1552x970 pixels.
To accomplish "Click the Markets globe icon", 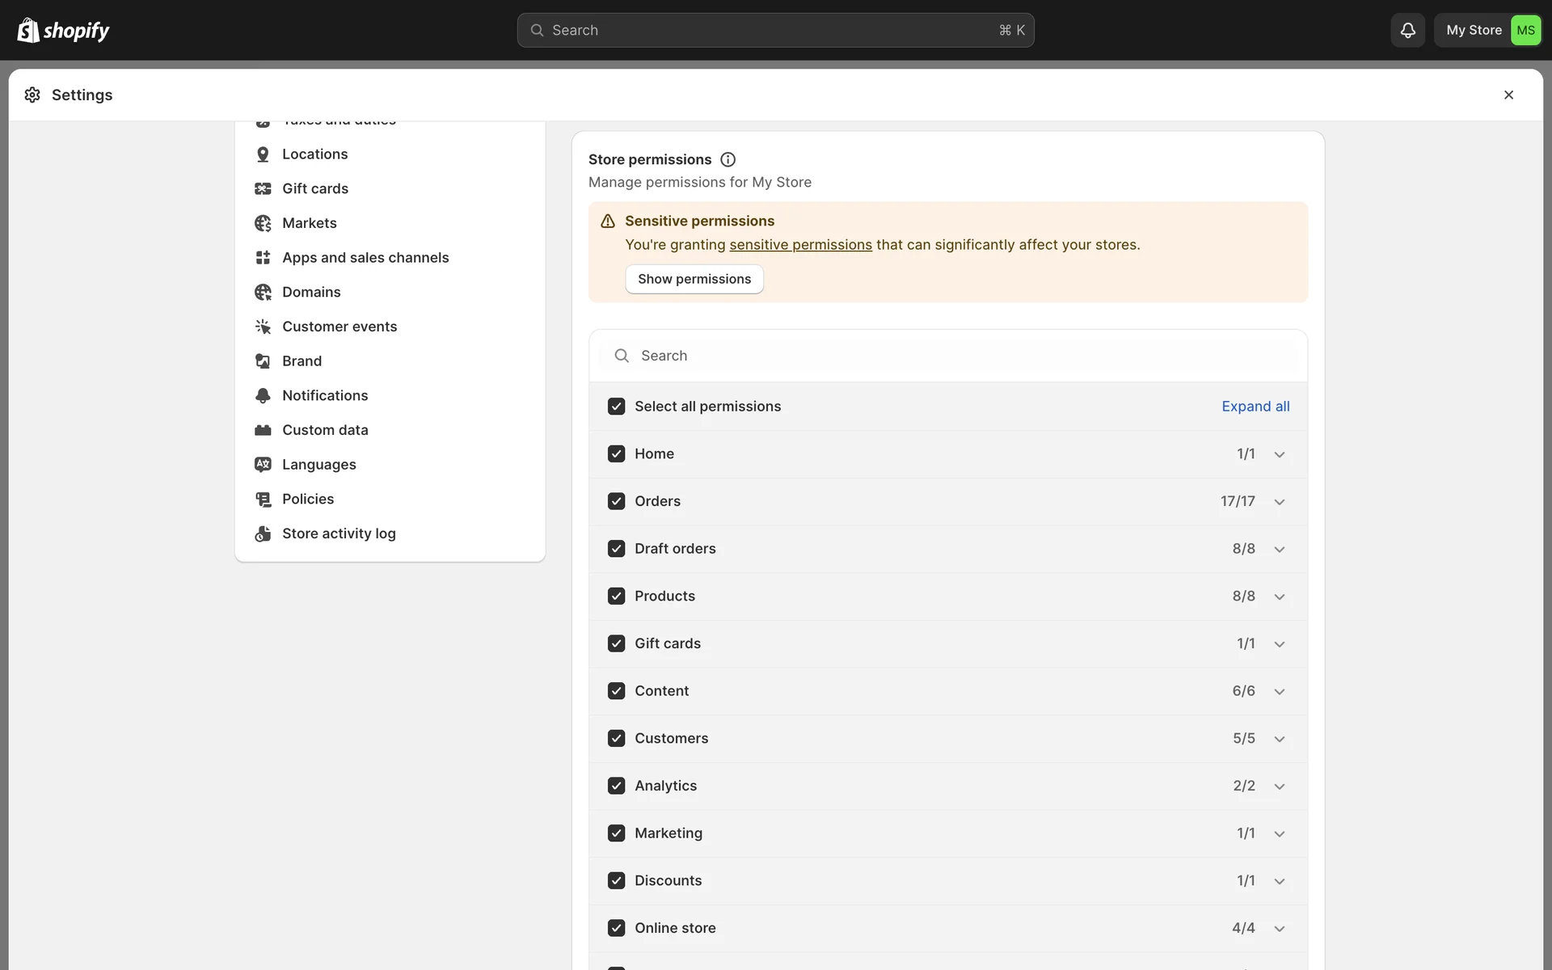I will pyautogui.click(x=263, y=223).
